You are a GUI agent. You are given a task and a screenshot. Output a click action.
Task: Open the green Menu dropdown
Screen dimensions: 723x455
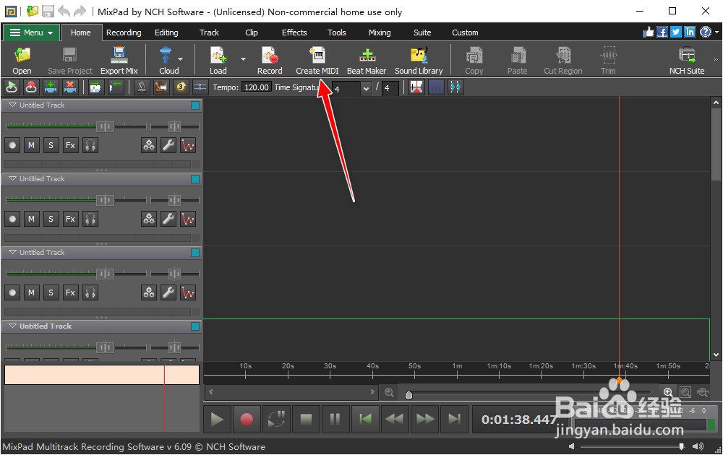31,32
